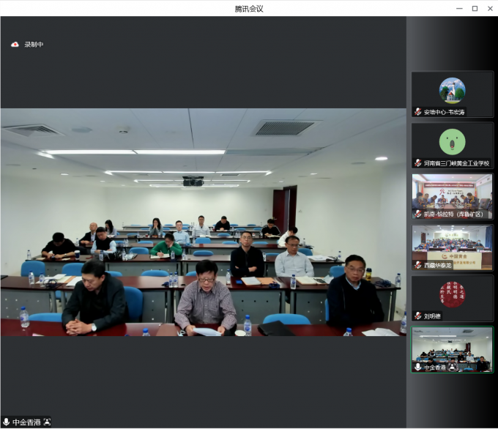Click the 中金香港 name in bottom-left label
The image size is (498, 429).
[26, 422]
